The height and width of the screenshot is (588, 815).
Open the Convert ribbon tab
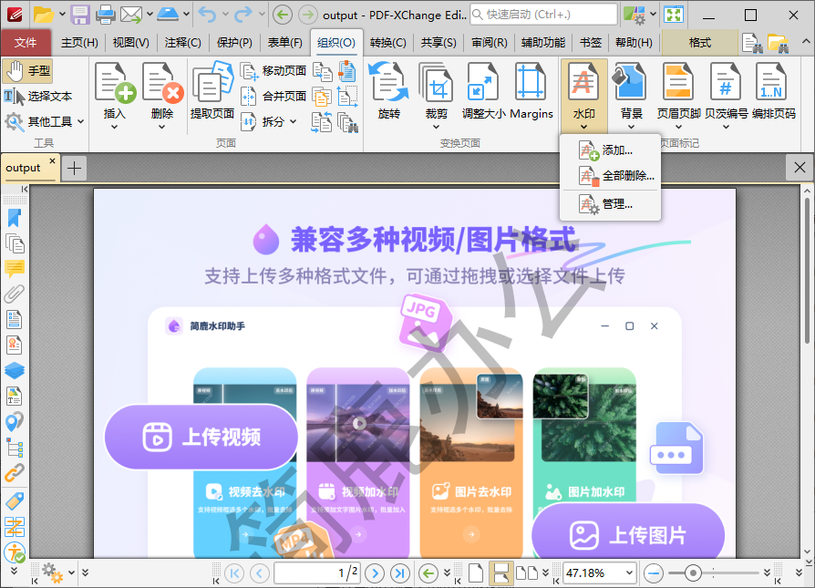pyautogui.click(x=387, y=43)
